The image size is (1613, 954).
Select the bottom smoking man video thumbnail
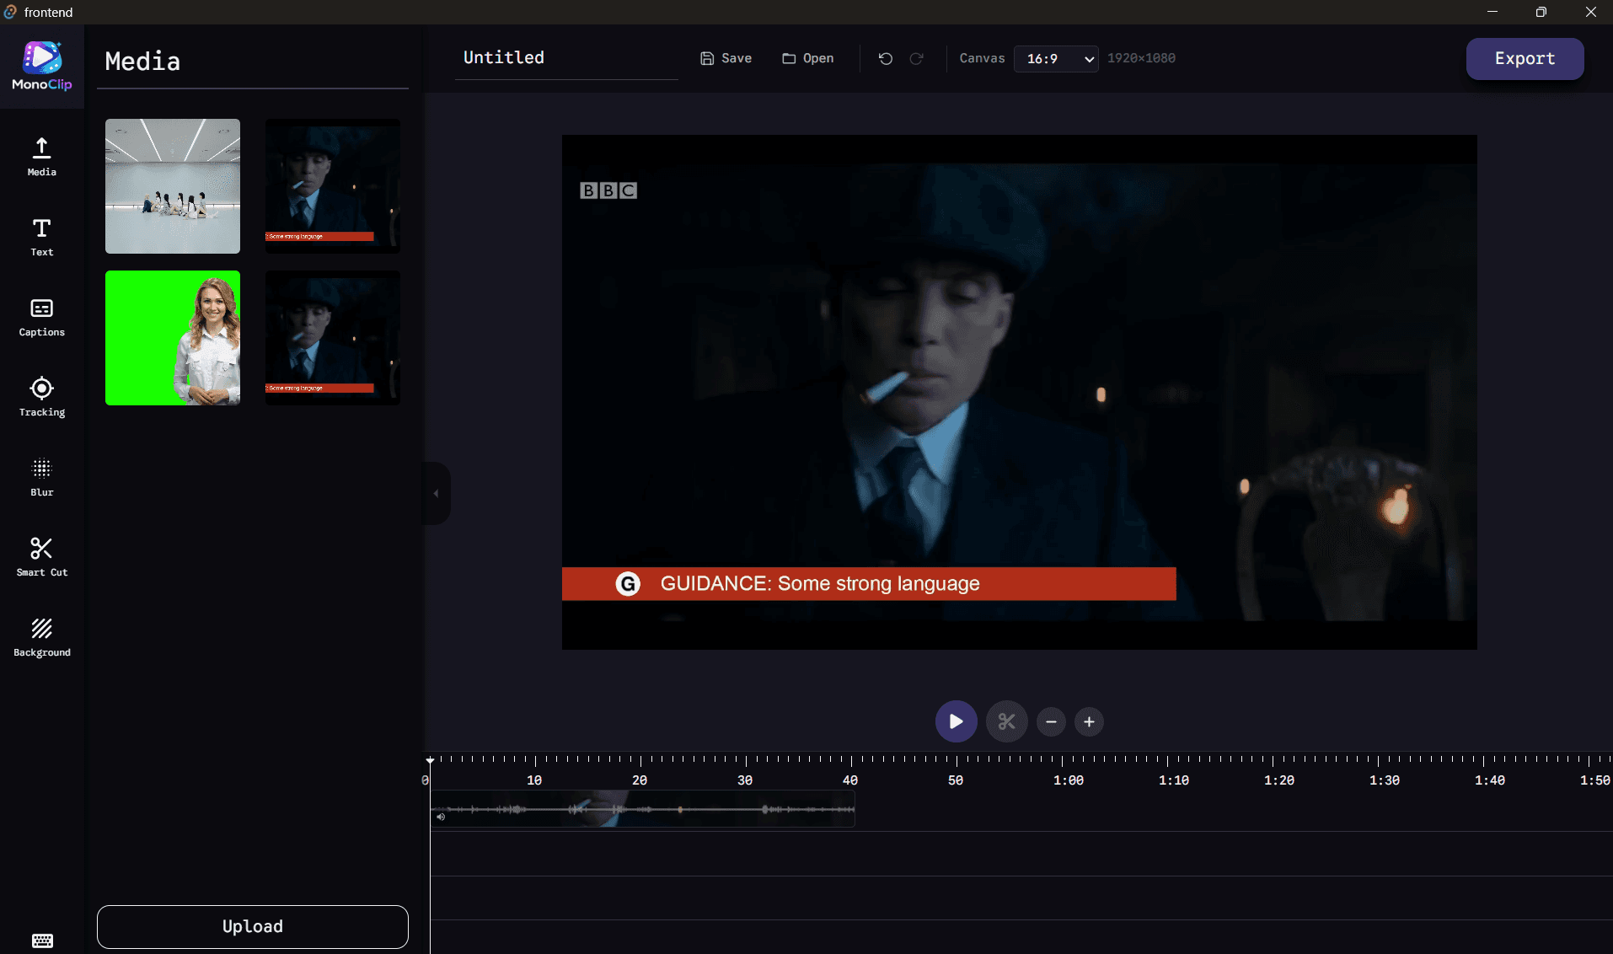click(x=333, y=338)
